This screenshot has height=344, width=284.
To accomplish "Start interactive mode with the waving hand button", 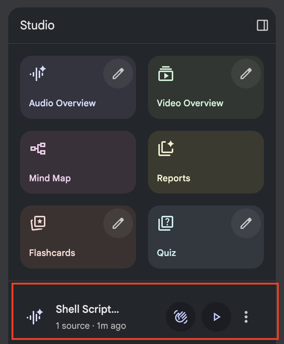I will click(181, 317).
